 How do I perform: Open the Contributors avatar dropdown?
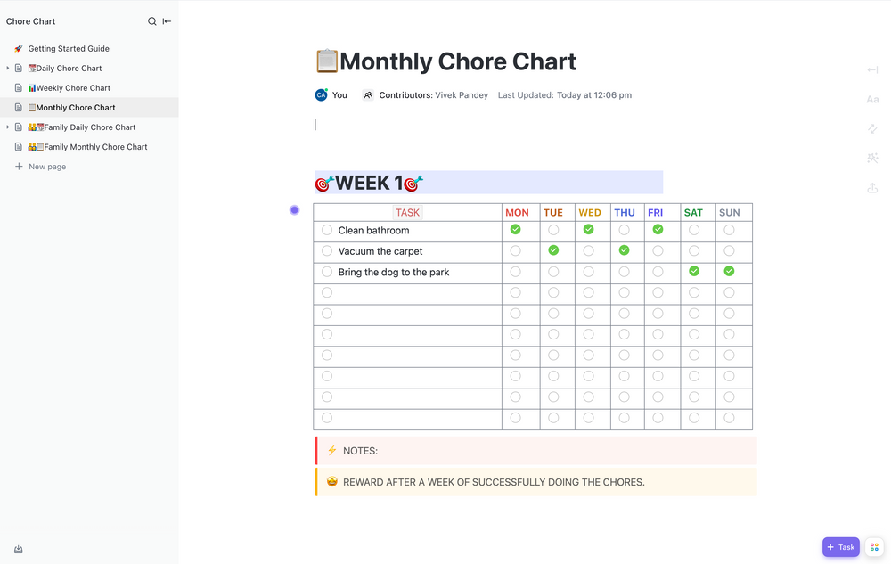point(367,94)
